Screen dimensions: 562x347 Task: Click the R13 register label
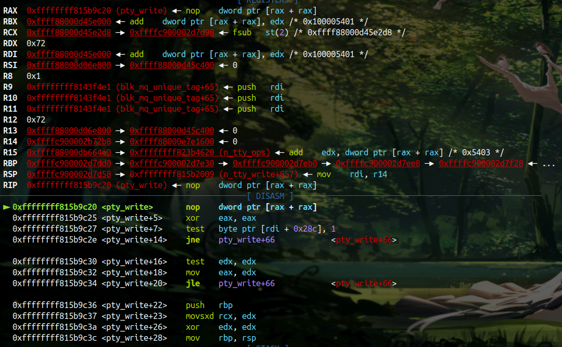[9, 131]
